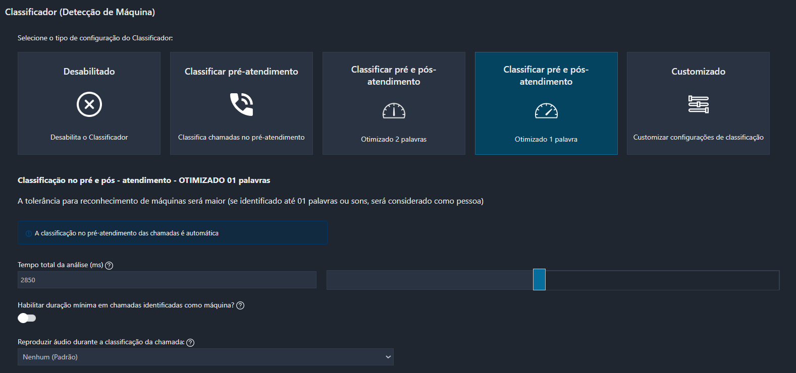Click the X circle icon in Desabilitado card

[x=89, y=104]
